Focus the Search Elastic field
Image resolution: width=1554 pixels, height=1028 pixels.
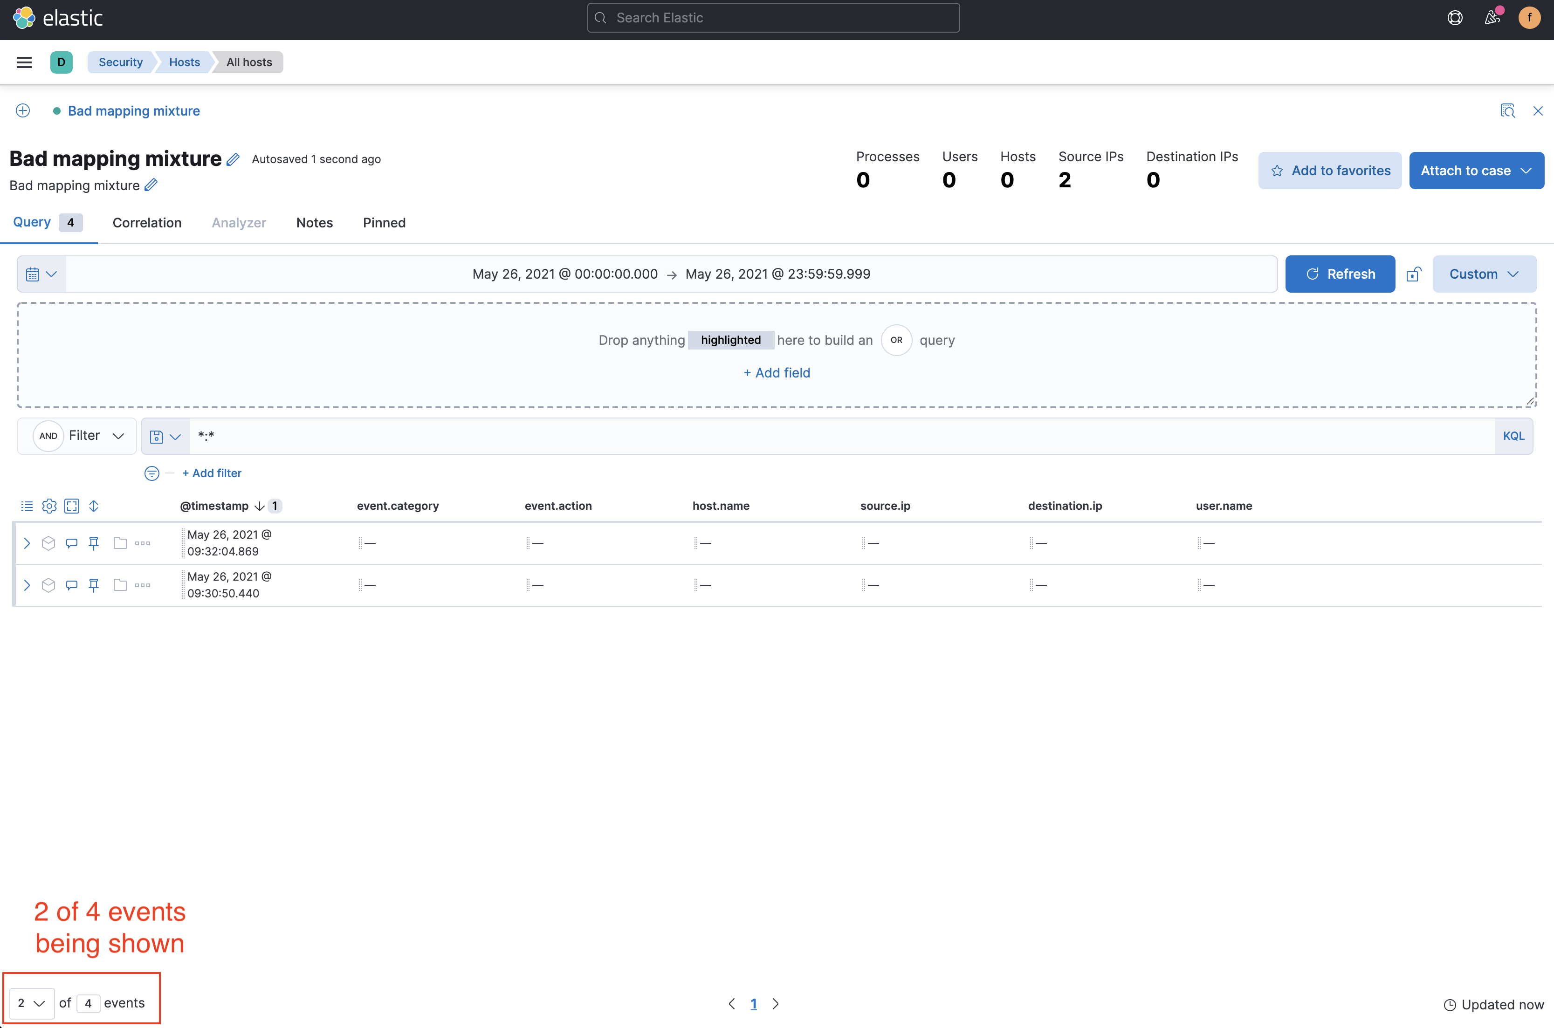[x=773, y=18]
